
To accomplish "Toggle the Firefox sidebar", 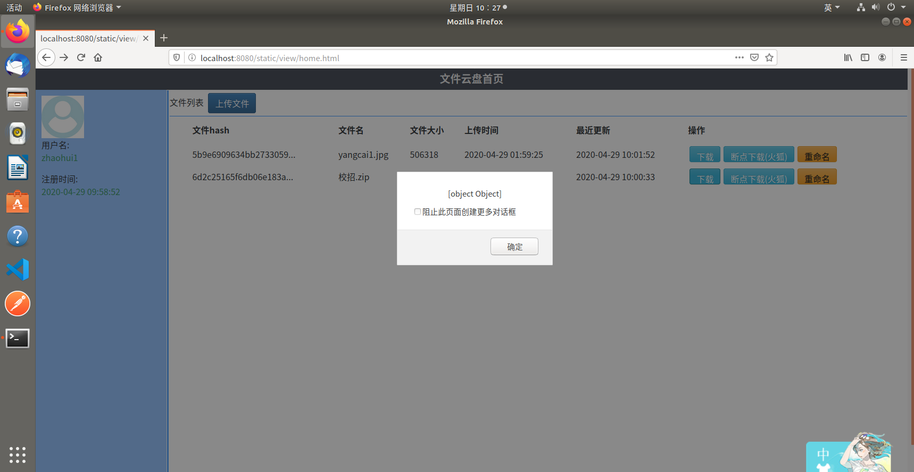I will click(x=865, y=57).
